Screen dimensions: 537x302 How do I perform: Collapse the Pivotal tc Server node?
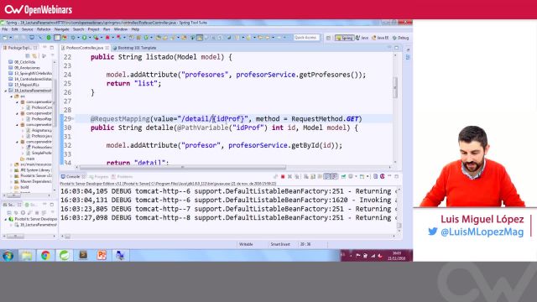click(x=6, y=219)
